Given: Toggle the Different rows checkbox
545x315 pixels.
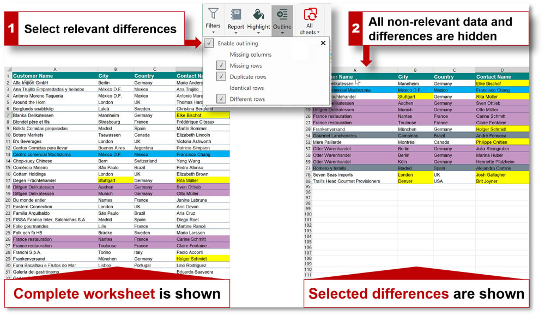Looking at the screenshot, I should pos(221,99).
